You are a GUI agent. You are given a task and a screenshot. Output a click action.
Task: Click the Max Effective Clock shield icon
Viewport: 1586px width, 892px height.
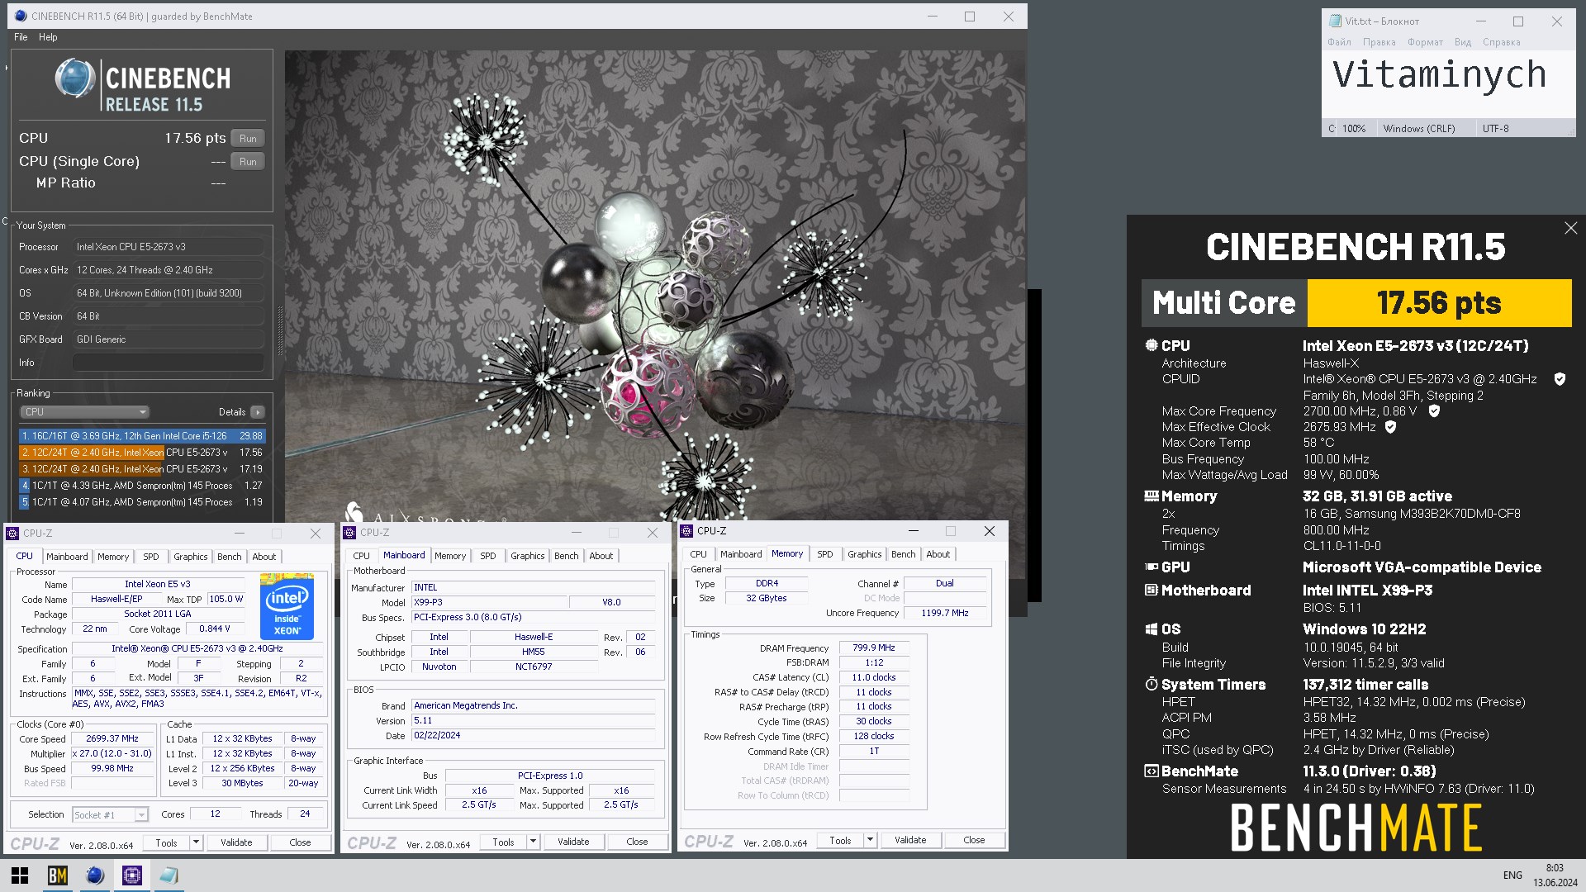click(1390, 427)
